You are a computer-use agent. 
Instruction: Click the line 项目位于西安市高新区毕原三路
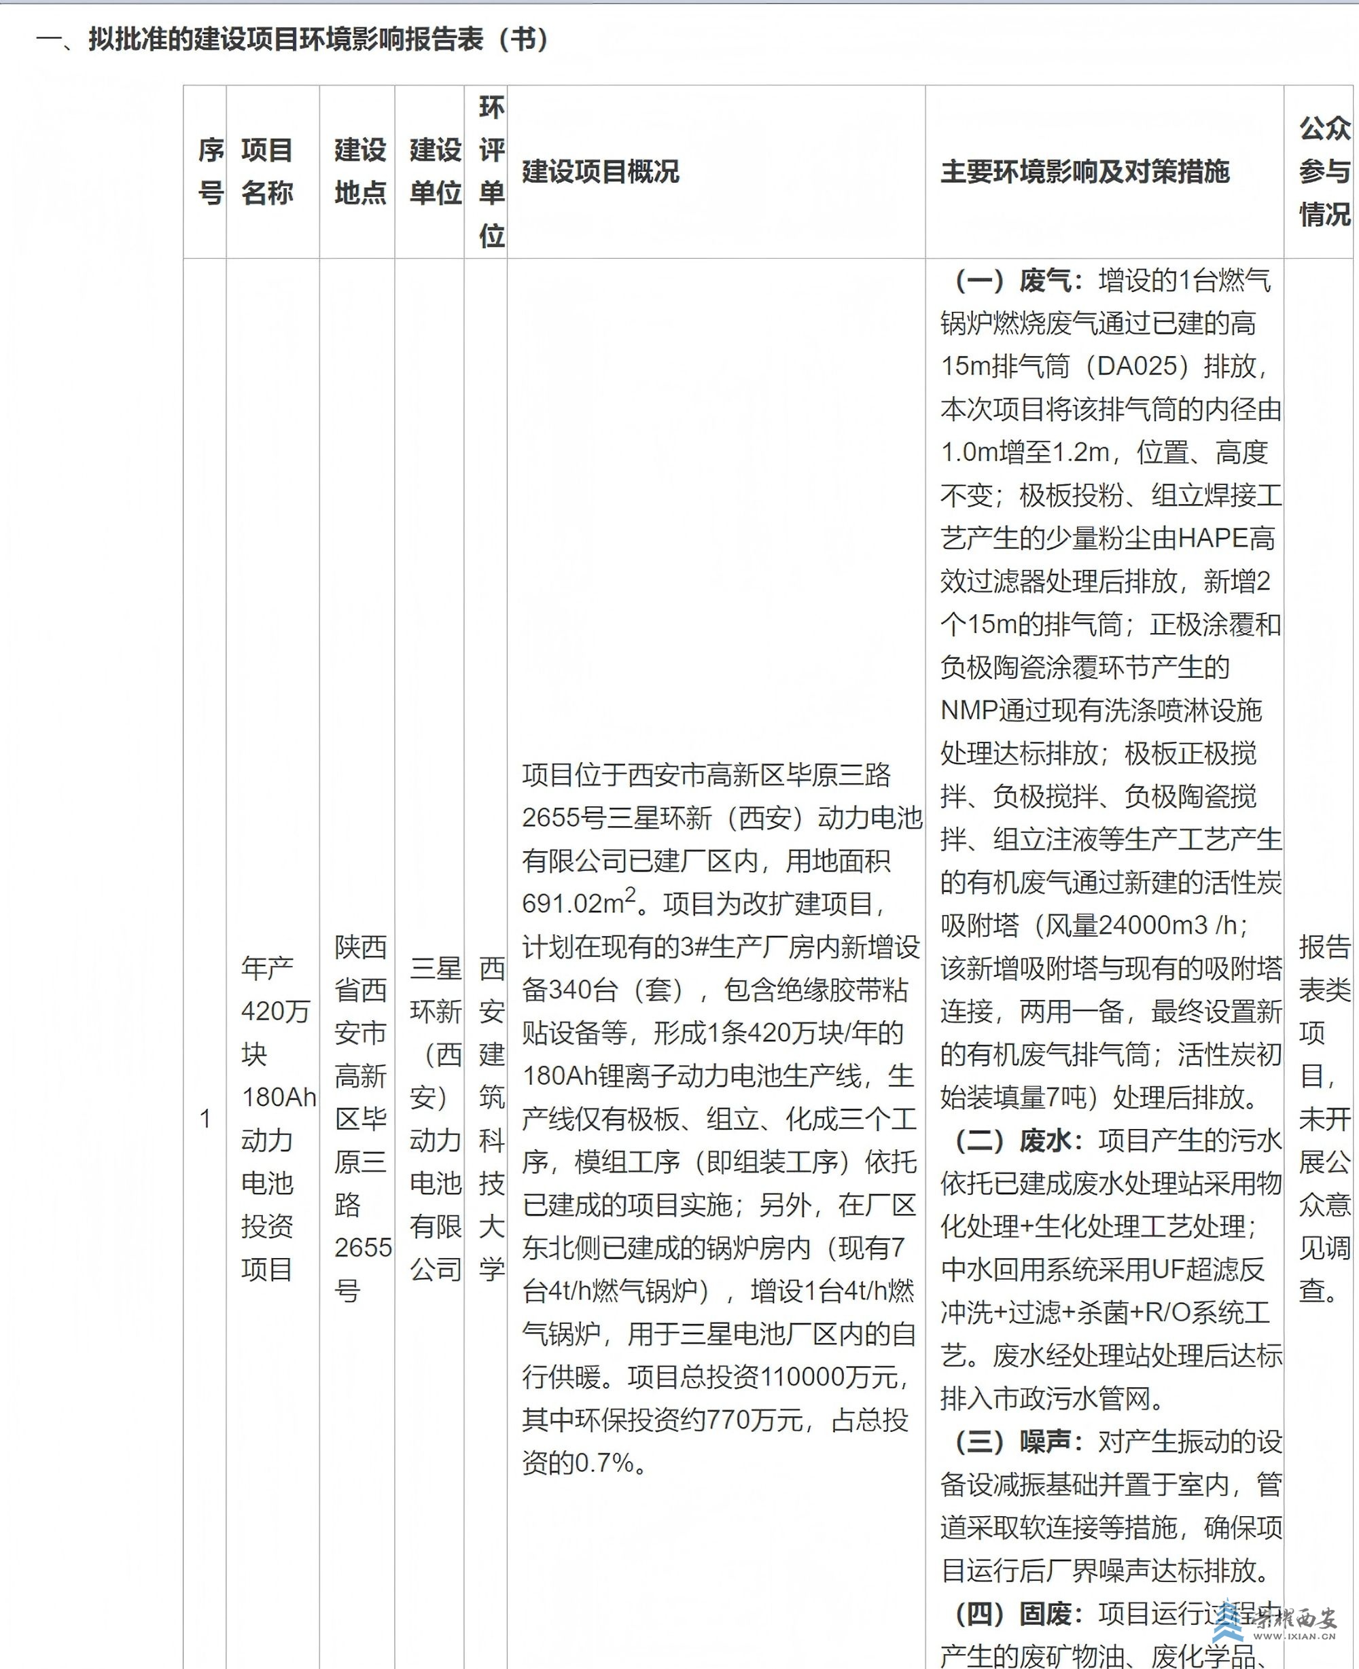[706, 774]
